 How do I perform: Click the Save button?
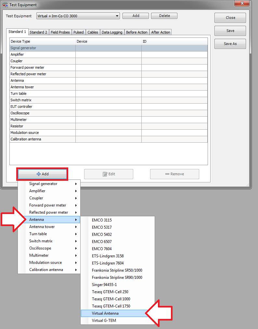(x=230, y=31)
